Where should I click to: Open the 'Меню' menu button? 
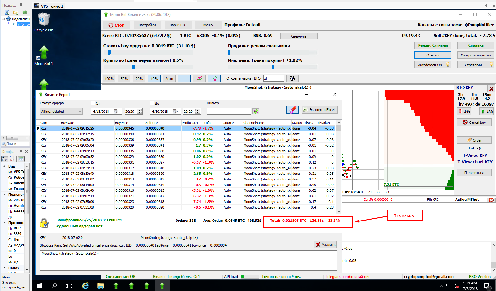click(208, 25)
